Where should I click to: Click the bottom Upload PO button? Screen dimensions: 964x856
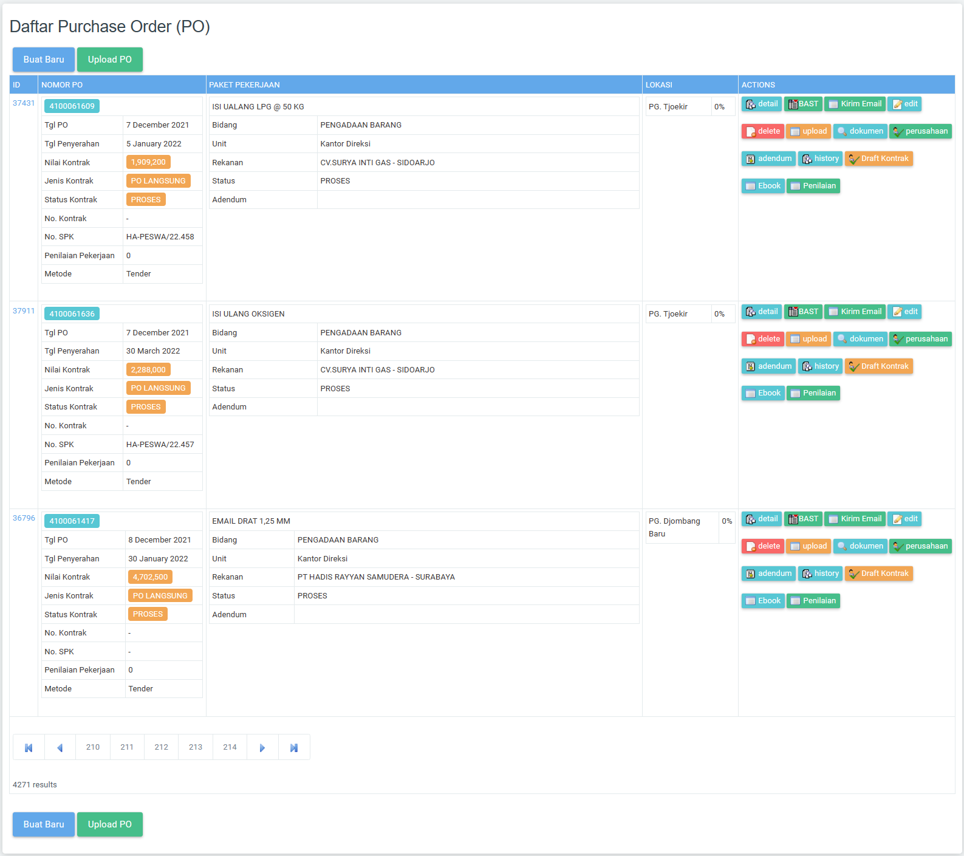110,824
